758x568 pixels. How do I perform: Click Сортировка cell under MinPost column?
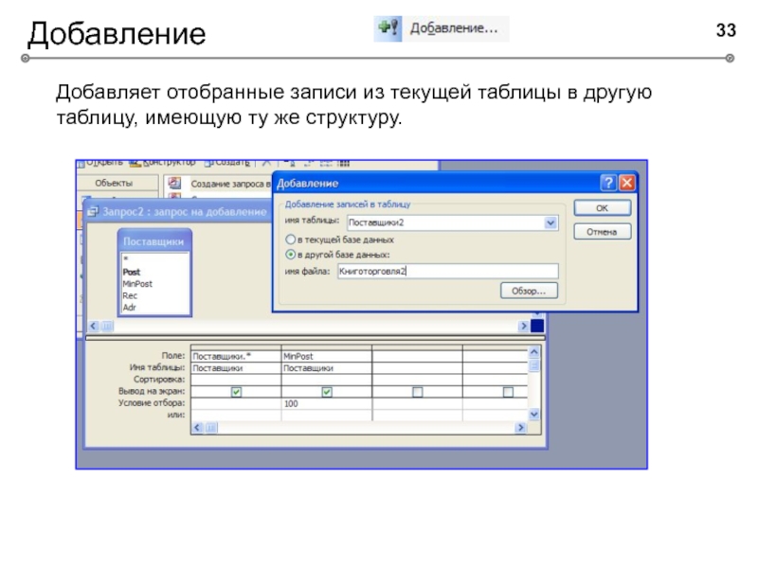[x=326, y=380]
